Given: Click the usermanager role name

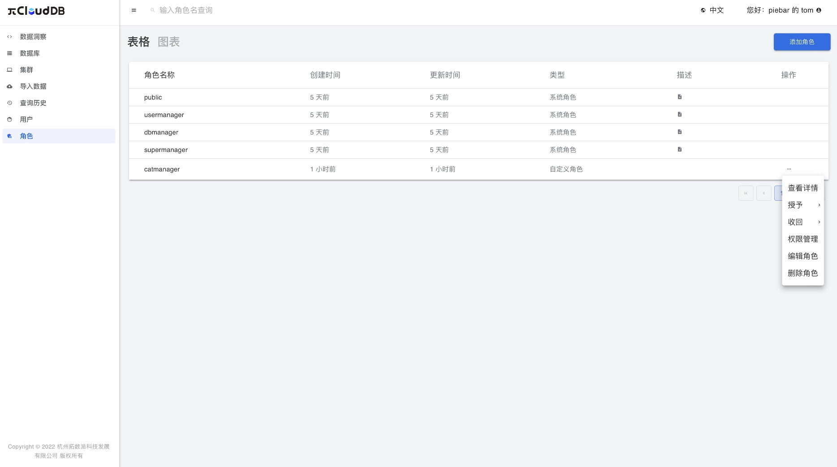Looking at the screenshot, I should (x=164, y=115).
